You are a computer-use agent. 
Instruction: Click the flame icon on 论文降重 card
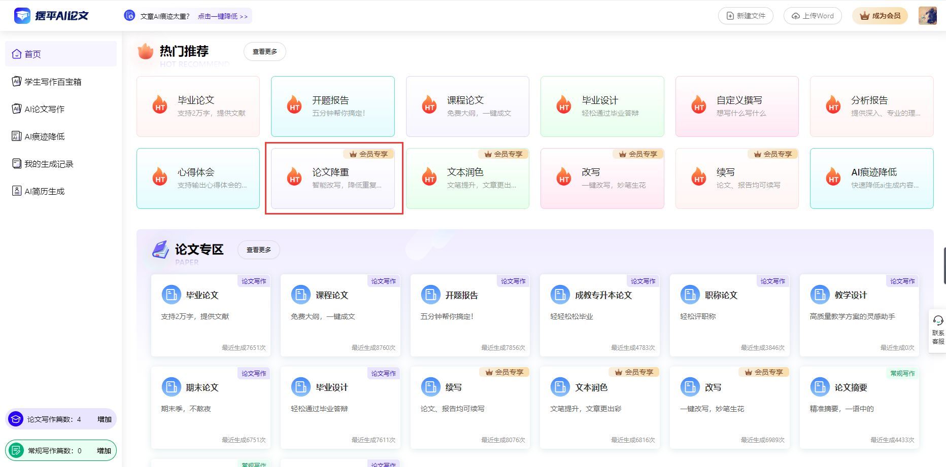click(294, 177)
